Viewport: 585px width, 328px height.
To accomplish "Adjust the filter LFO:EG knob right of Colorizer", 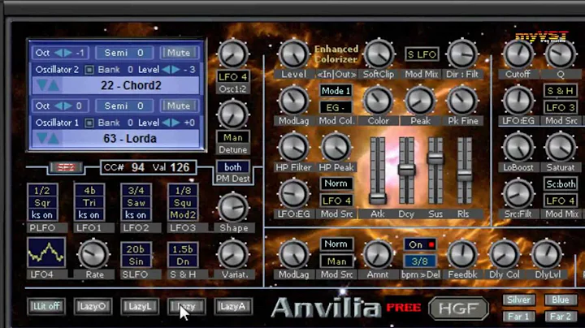I will click(518, 101).
